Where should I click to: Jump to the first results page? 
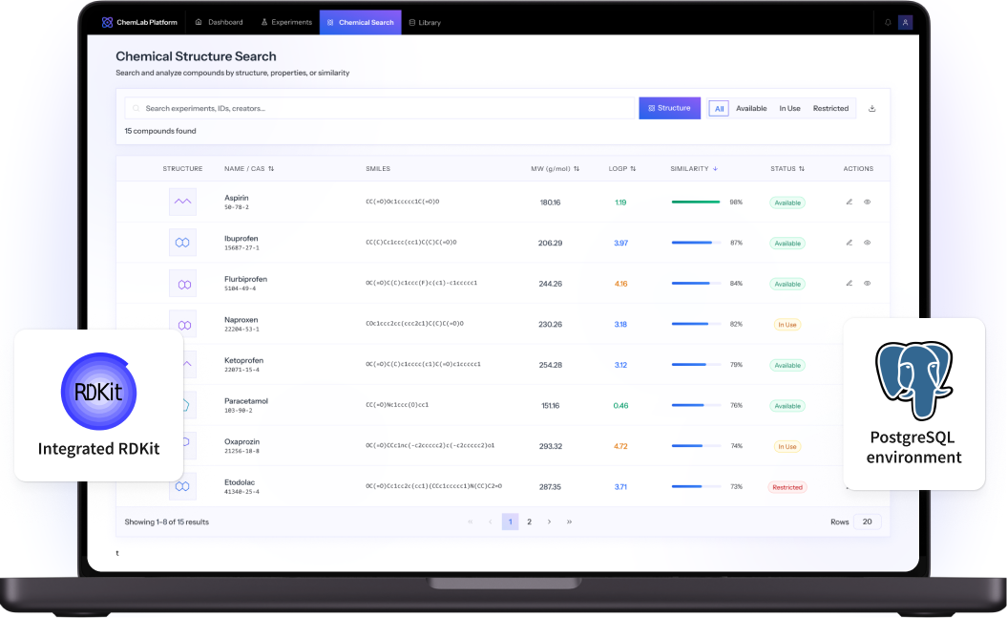(x=471, y=522)
